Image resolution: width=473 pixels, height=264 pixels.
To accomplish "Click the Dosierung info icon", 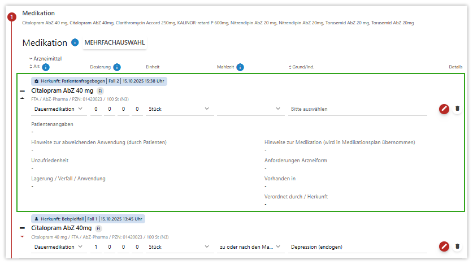I will pyautogui.click(x=117, y=67).
